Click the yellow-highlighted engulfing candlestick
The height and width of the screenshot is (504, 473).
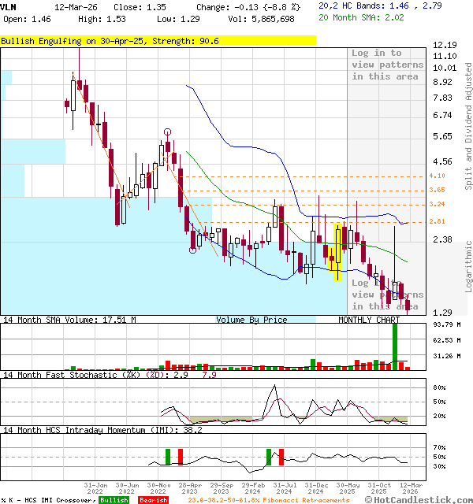(338, 251)
